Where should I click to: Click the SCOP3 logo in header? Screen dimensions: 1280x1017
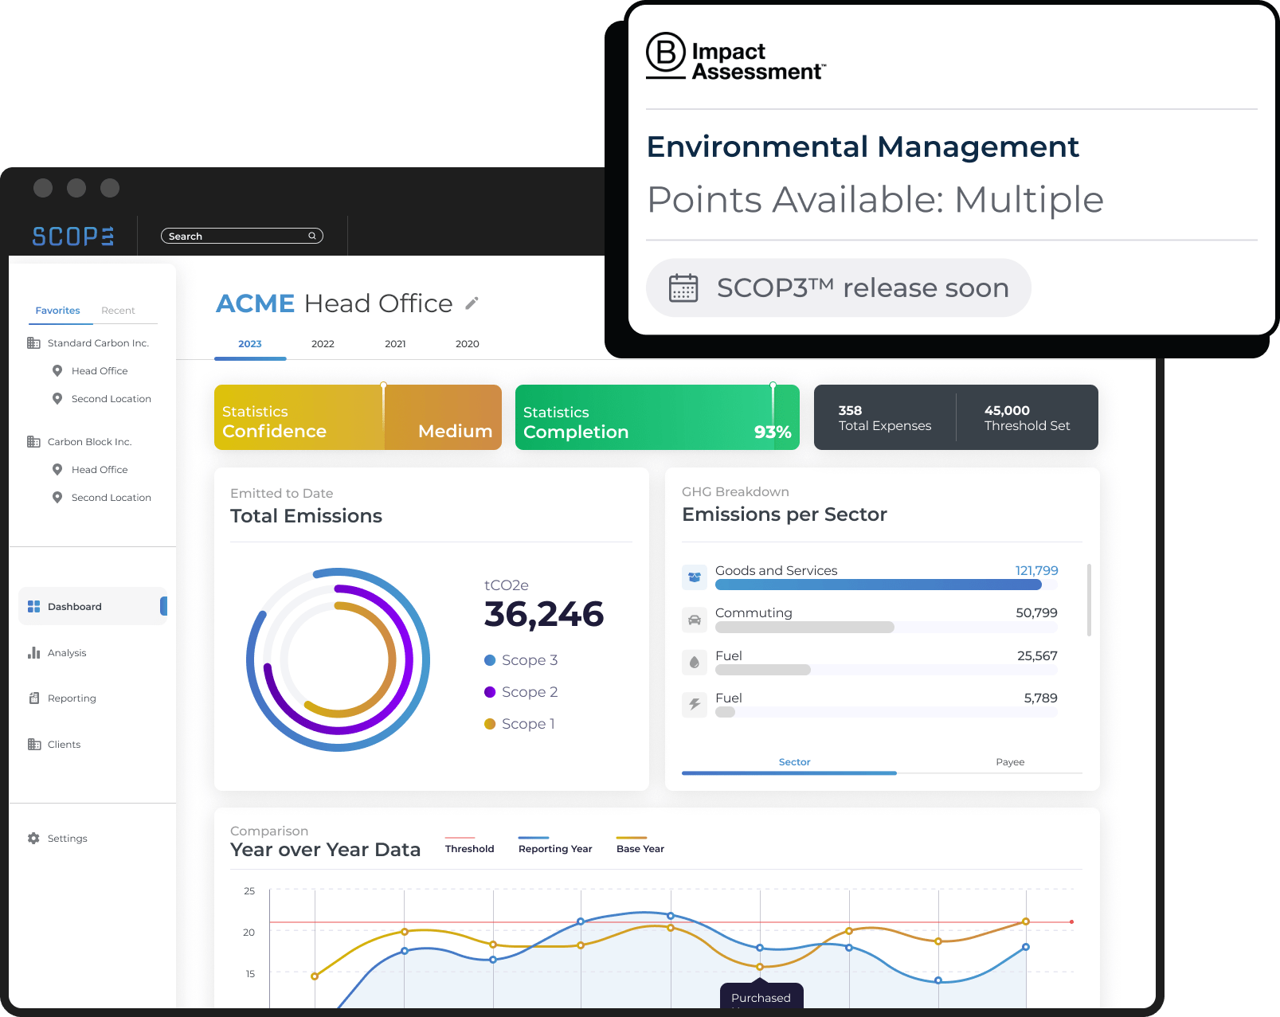73,237
